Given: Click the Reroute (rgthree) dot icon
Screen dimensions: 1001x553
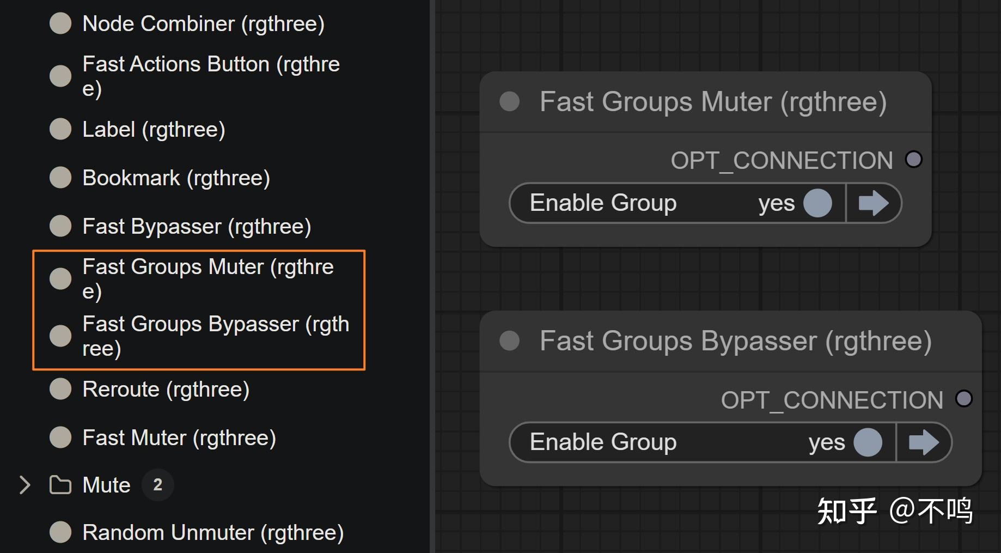Looking at the screenshot, I should pos(60,389).
